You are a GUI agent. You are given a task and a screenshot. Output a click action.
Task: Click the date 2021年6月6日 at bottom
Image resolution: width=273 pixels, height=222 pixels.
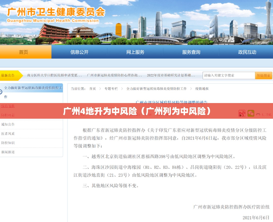coord(256,217)
